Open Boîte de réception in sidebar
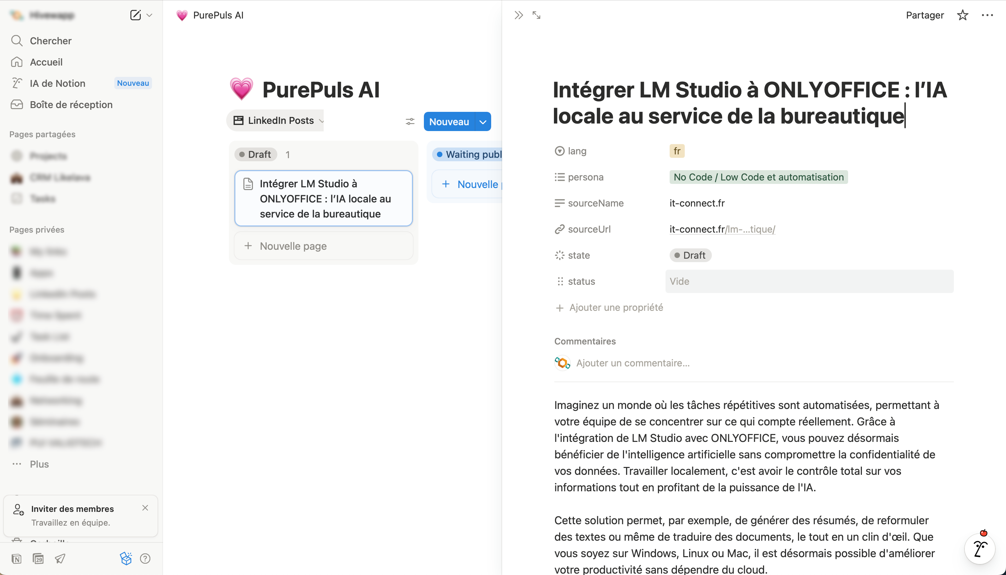Screen dimensions: 1006x575 point(71,105)
